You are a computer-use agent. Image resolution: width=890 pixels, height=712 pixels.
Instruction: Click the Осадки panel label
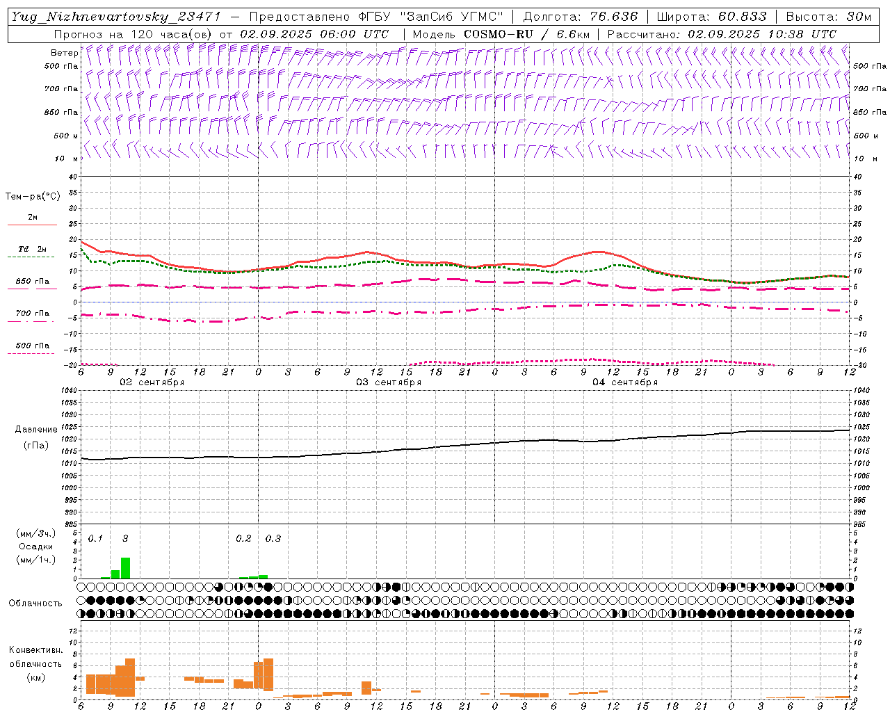36,547
